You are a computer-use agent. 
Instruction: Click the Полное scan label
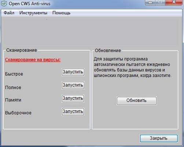coord(13,87)
